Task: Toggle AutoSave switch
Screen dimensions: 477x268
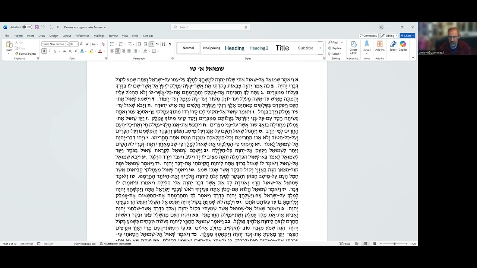Action: tap(27, 27)
